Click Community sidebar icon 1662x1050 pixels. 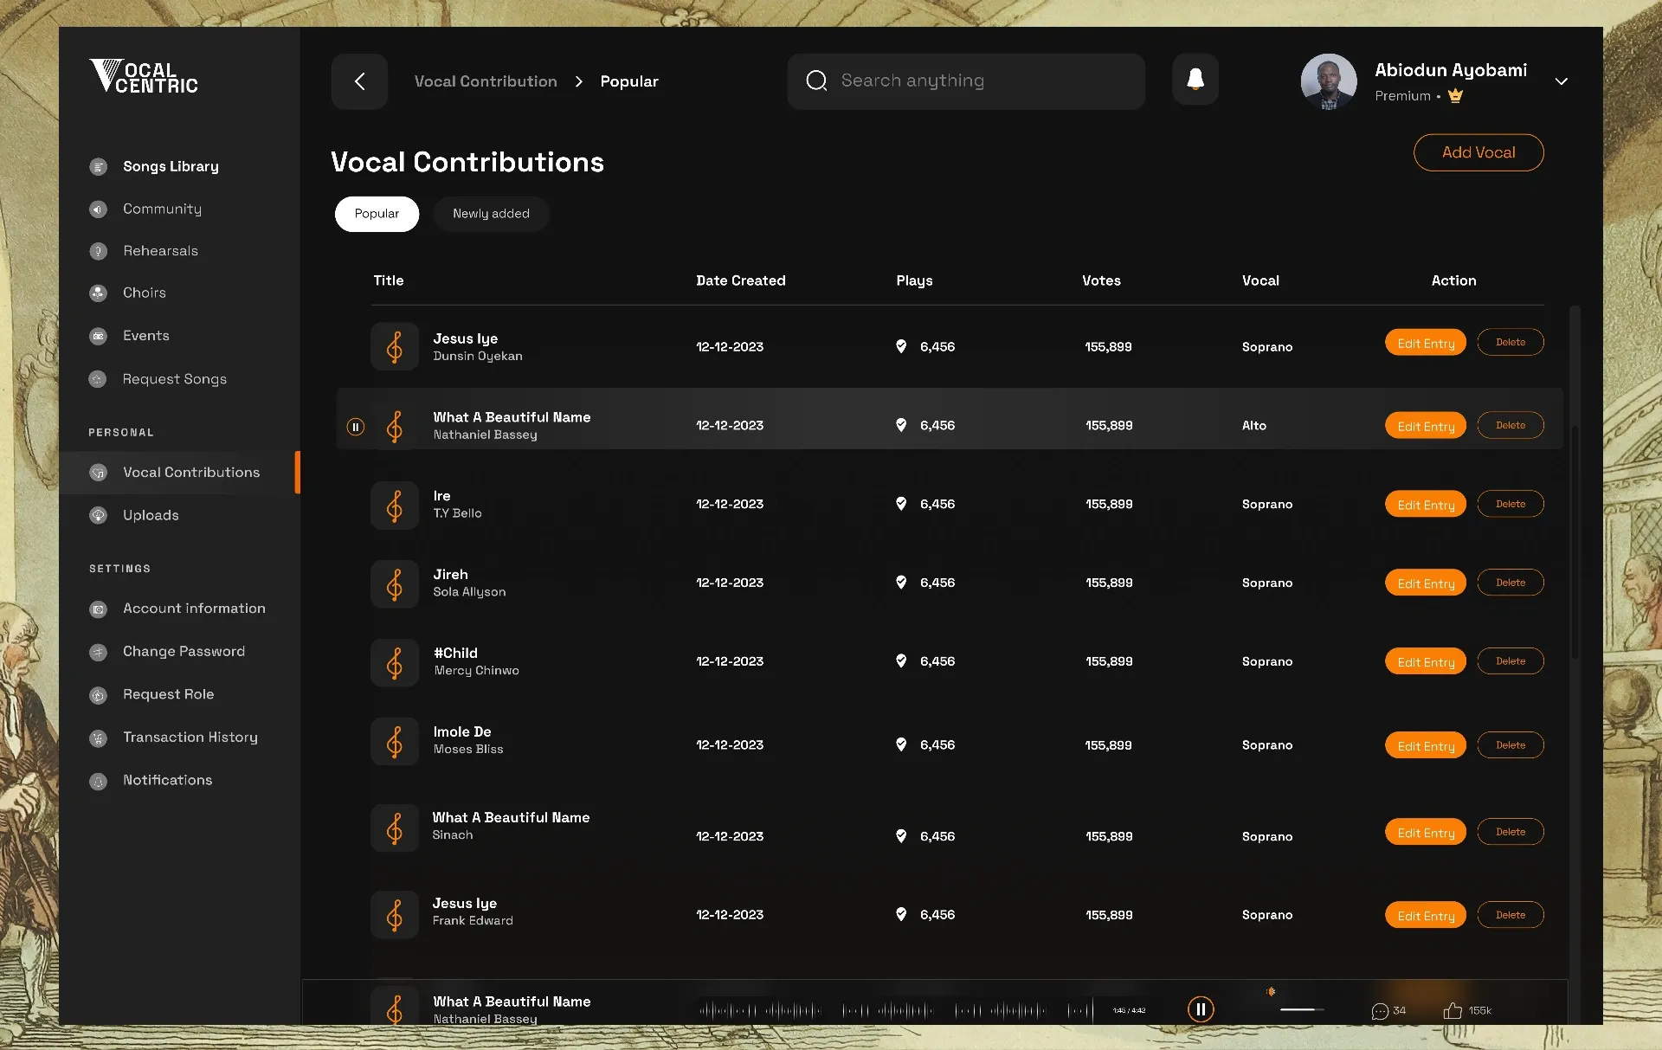[99, 209]
